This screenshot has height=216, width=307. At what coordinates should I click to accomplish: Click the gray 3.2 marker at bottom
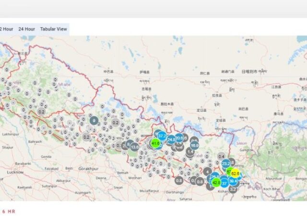click(233, 189)
